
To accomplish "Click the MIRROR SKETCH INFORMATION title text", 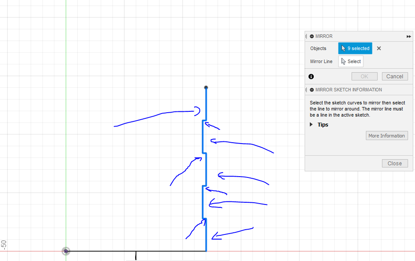I will (349, 90).
